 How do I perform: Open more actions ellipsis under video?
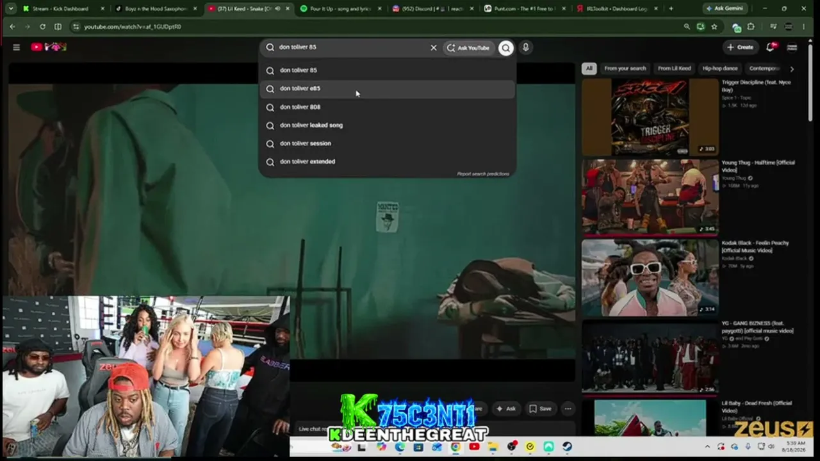[x=568, y=408]
